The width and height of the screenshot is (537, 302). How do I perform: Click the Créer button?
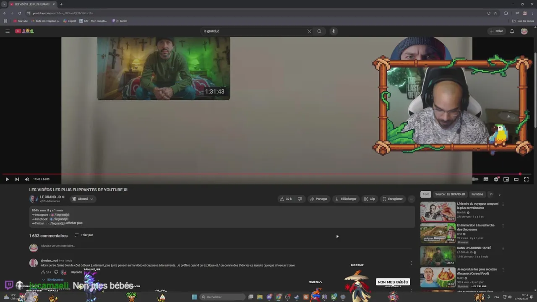coord(496,31)
